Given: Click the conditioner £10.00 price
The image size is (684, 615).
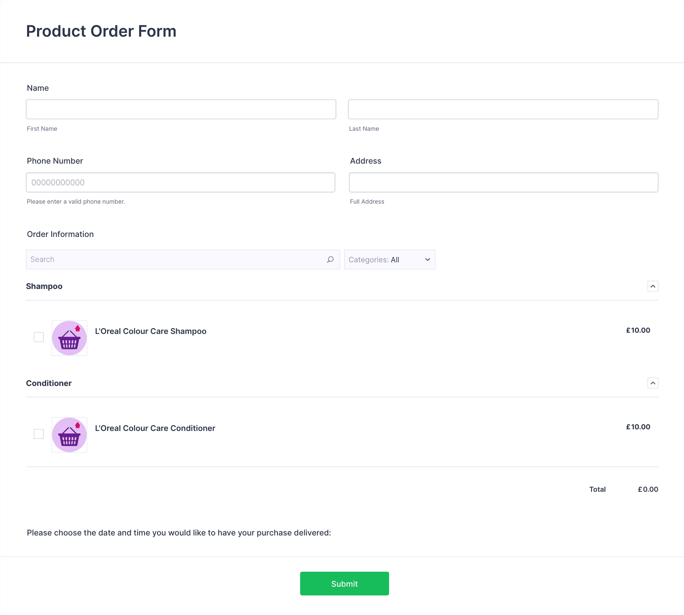Looking at the screenshot, I should tap(638, 427).
